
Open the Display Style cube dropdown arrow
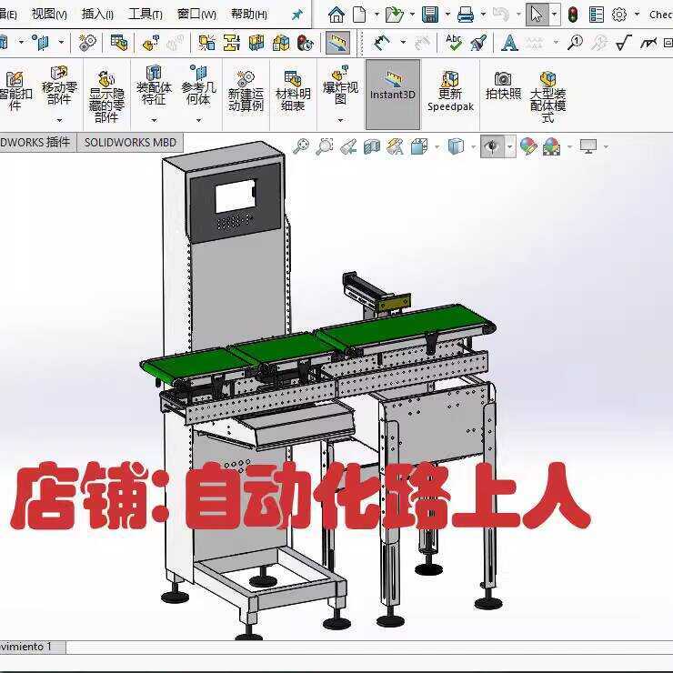[473, 147]
